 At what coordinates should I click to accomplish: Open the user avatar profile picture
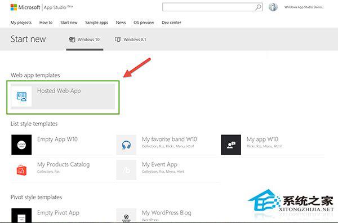[273, 7]
